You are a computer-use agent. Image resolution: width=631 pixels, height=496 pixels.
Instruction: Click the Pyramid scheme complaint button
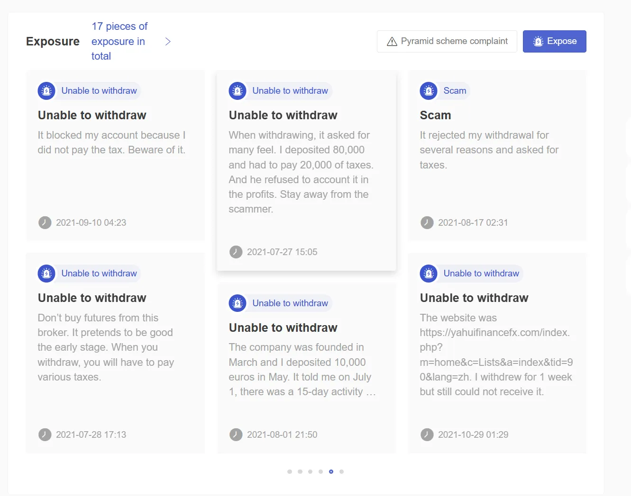coord(447,42)
